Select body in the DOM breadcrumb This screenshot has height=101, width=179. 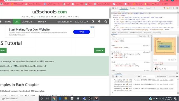click(118, 30)
